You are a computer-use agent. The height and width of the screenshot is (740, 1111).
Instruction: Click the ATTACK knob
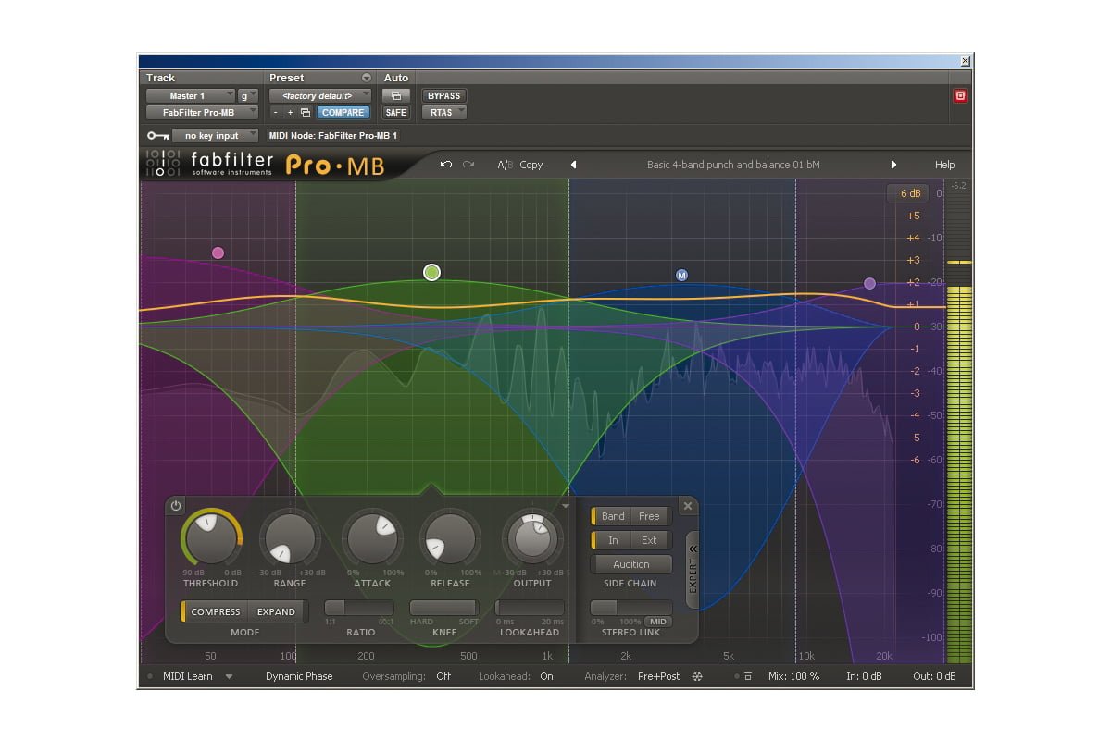pos(372,539)
